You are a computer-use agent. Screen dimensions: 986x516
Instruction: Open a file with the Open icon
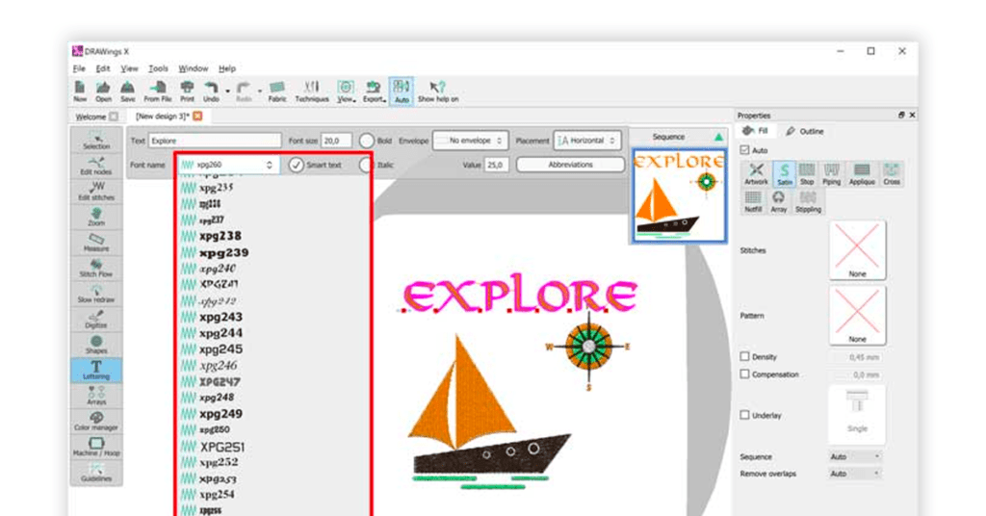tap(103, 91)
